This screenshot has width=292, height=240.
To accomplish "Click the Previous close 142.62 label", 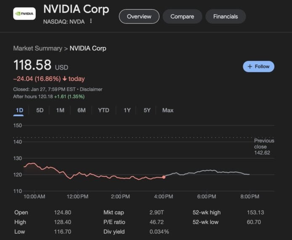I will click(x=264, y=147).
